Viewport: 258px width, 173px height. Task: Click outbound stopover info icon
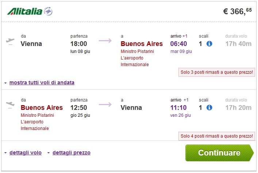(x=209, y=44)
